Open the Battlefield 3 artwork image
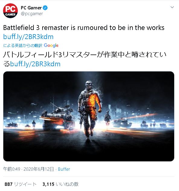The image size is (179, 191). [x=89, y=116]
